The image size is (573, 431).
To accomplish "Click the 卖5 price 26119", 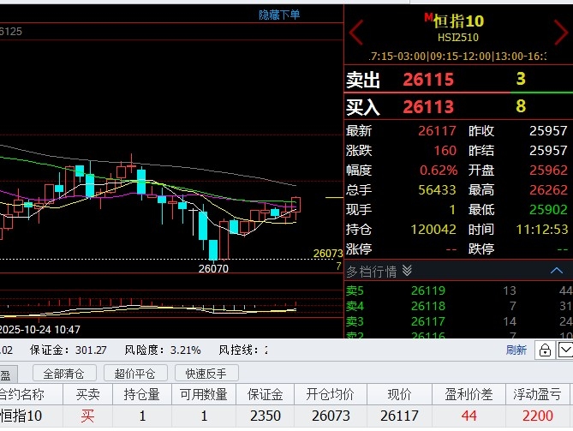I will (x=428, y=290).
